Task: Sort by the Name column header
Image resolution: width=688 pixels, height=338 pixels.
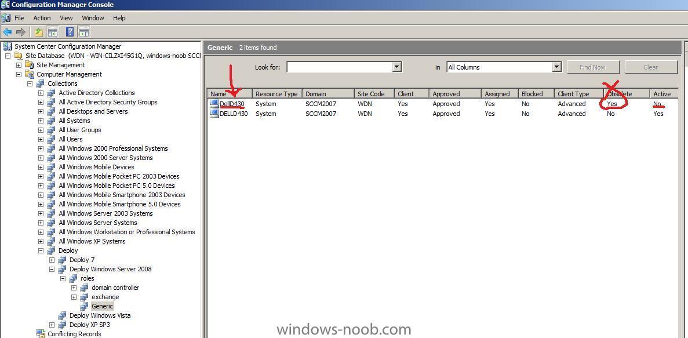Action: tap(230, 94)
